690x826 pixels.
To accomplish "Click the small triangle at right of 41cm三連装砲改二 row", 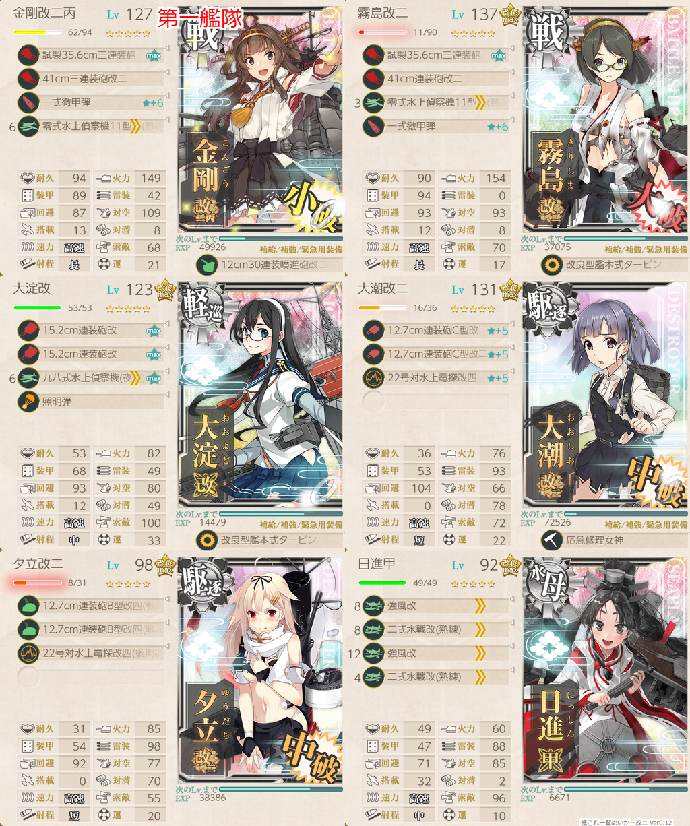I will tap(168, 72).
